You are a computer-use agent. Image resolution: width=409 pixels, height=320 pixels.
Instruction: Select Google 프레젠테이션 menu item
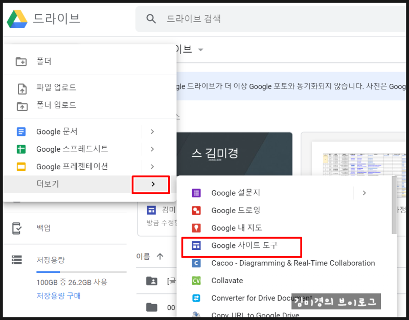click(90, 167)
